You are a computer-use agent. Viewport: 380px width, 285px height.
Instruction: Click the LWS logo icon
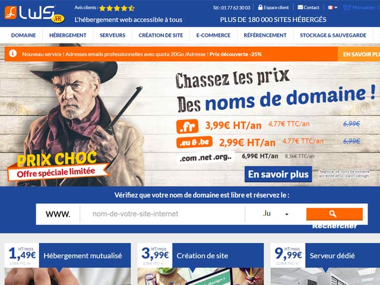pos(11,12)
